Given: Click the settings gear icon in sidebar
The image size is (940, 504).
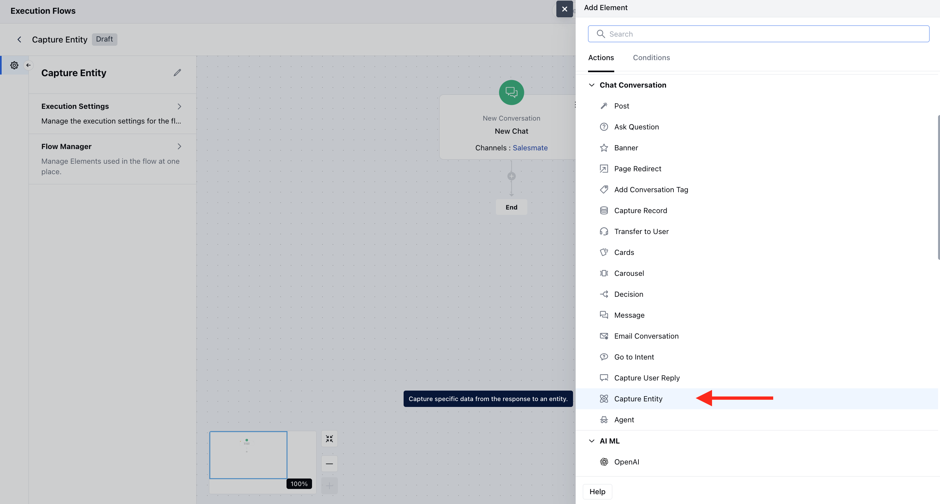Looking at the screenshot, I should [x=14, y=65].
